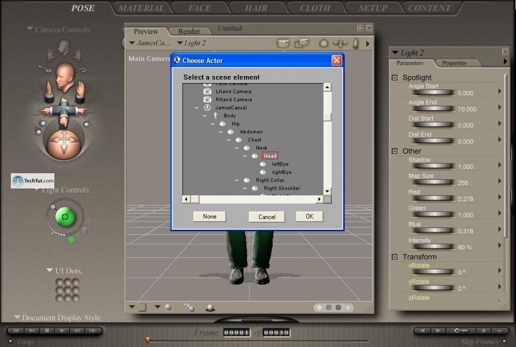Close the Choose Actor dialog
This screenshot has width=516, height=347.
coord(336,60)
